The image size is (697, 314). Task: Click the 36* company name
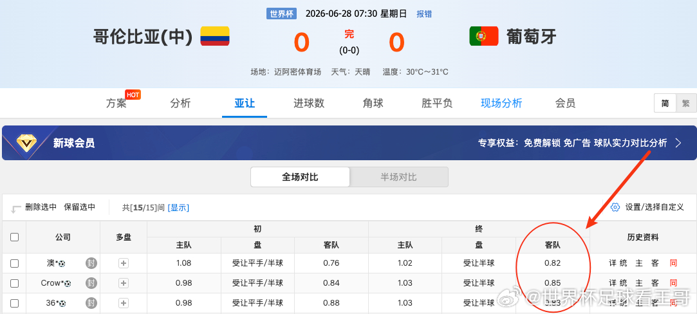[56, 303]
